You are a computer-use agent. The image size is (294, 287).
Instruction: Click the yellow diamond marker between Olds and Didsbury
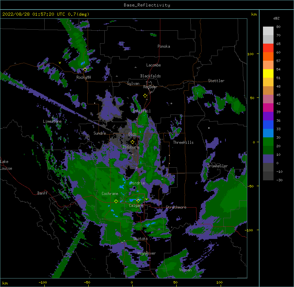point(132,142)
